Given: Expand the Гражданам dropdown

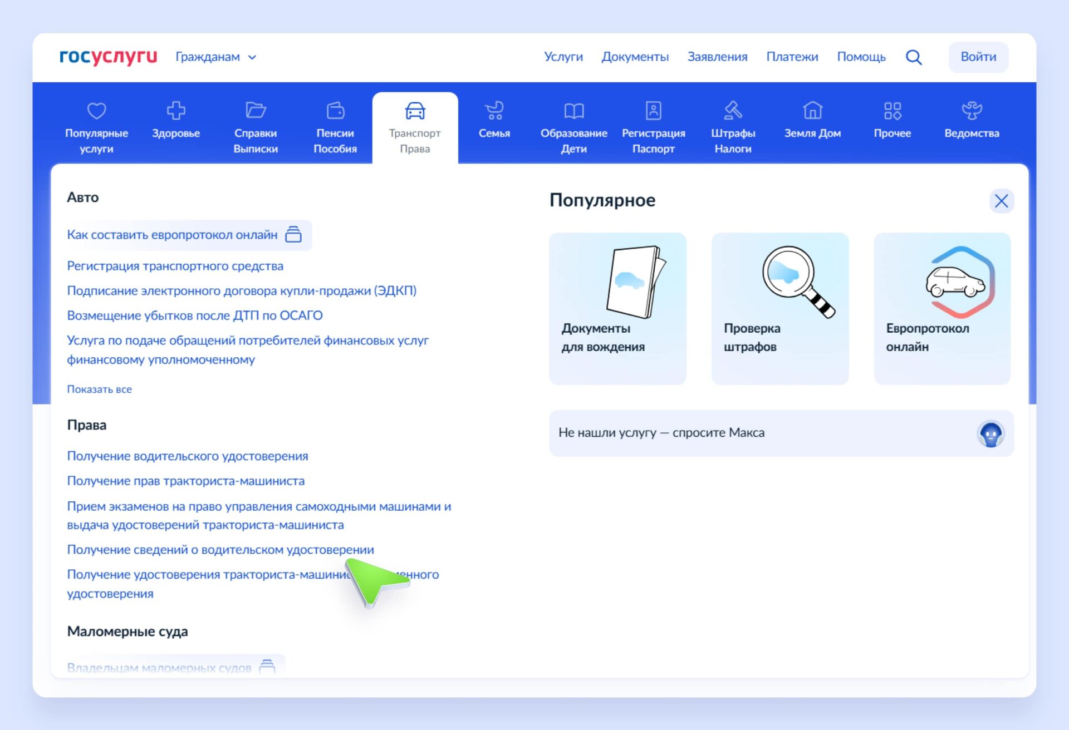Looking at the screenshot, I should (216, 57).
